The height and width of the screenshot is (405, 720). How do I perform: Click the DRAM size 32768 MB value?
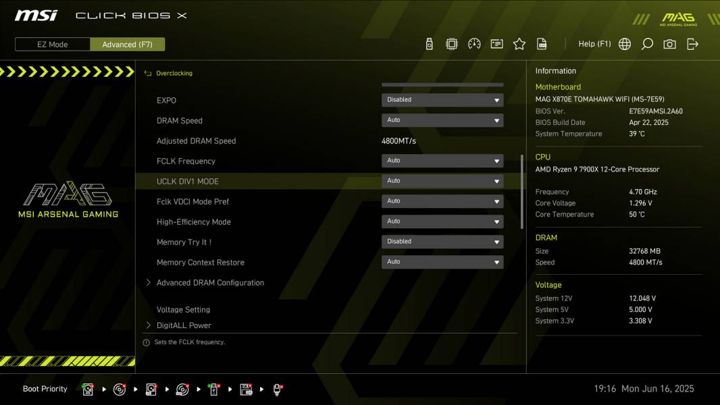click(x=644, y=251)
